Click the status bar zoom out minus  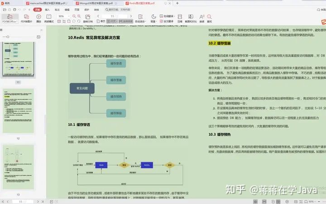tap(319, 201)
